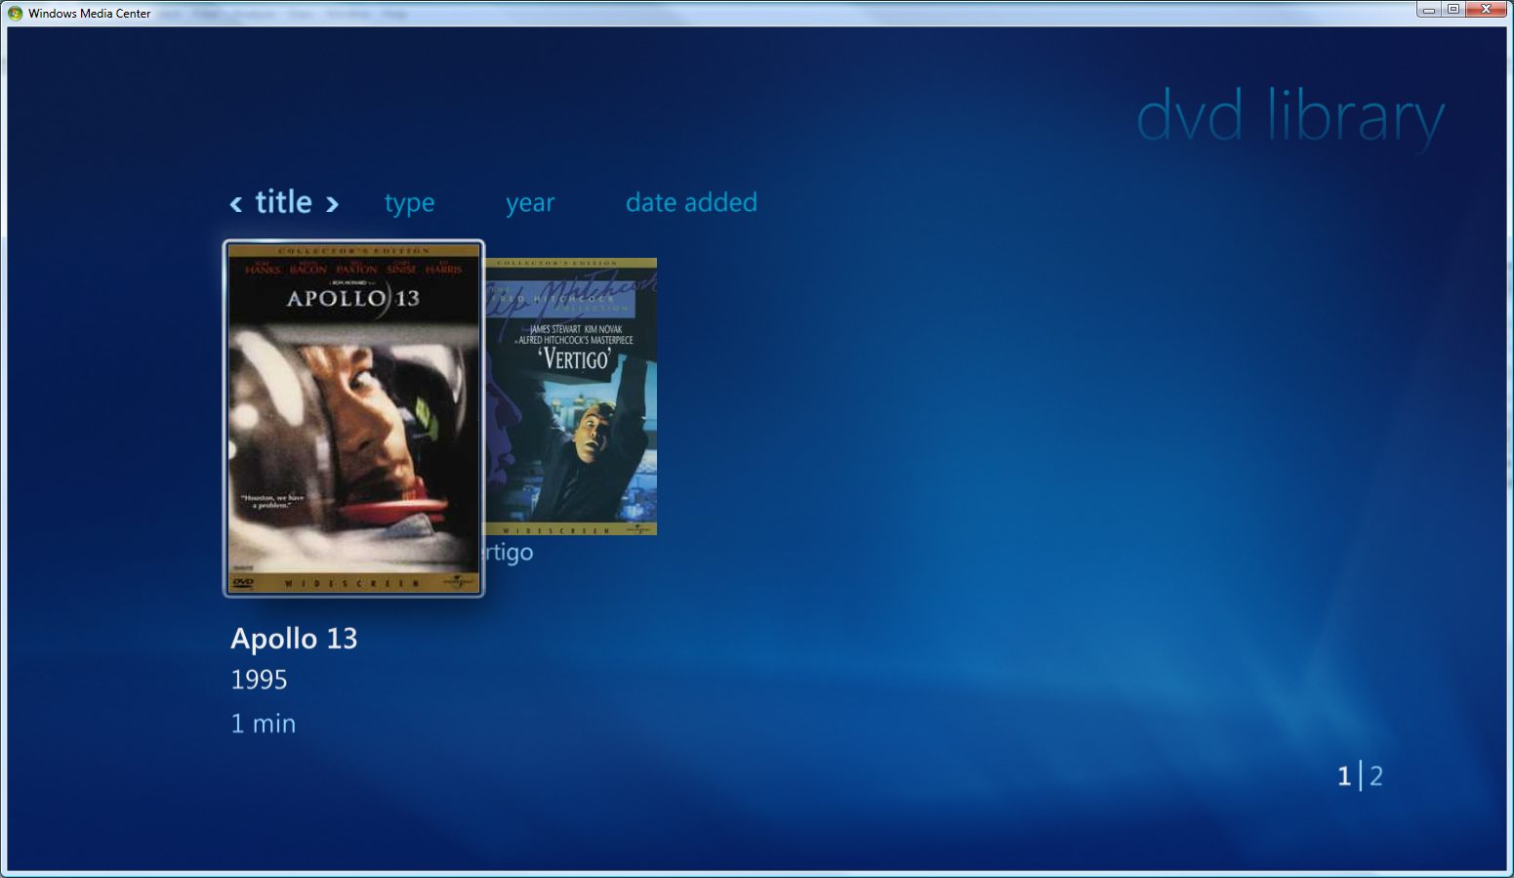The height and width of the screenshot is (878, 1514).
Task: Maximize the Windows Media Center window
Action: point(1453,10)
